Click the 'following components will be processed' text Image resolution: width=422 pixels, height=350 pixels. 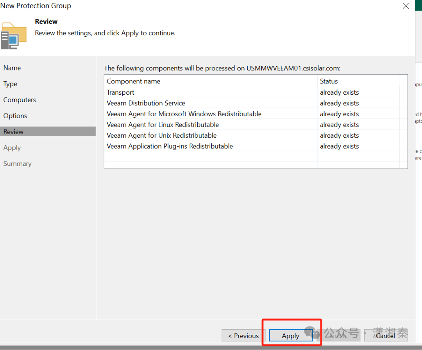(222, 68)
